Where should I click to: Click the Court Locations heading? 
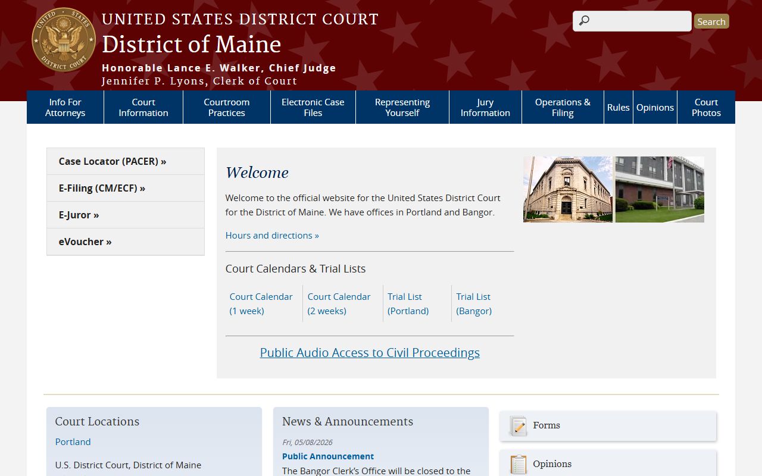pyautogui.click(x=97, y=421)
